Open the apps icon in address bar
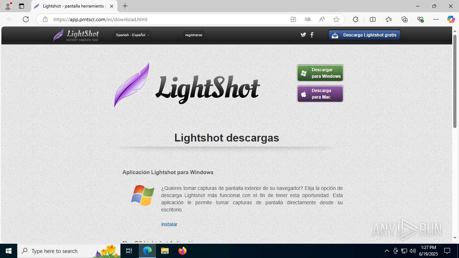Viewport: 459px width, 258px height. tap(293, 19)
